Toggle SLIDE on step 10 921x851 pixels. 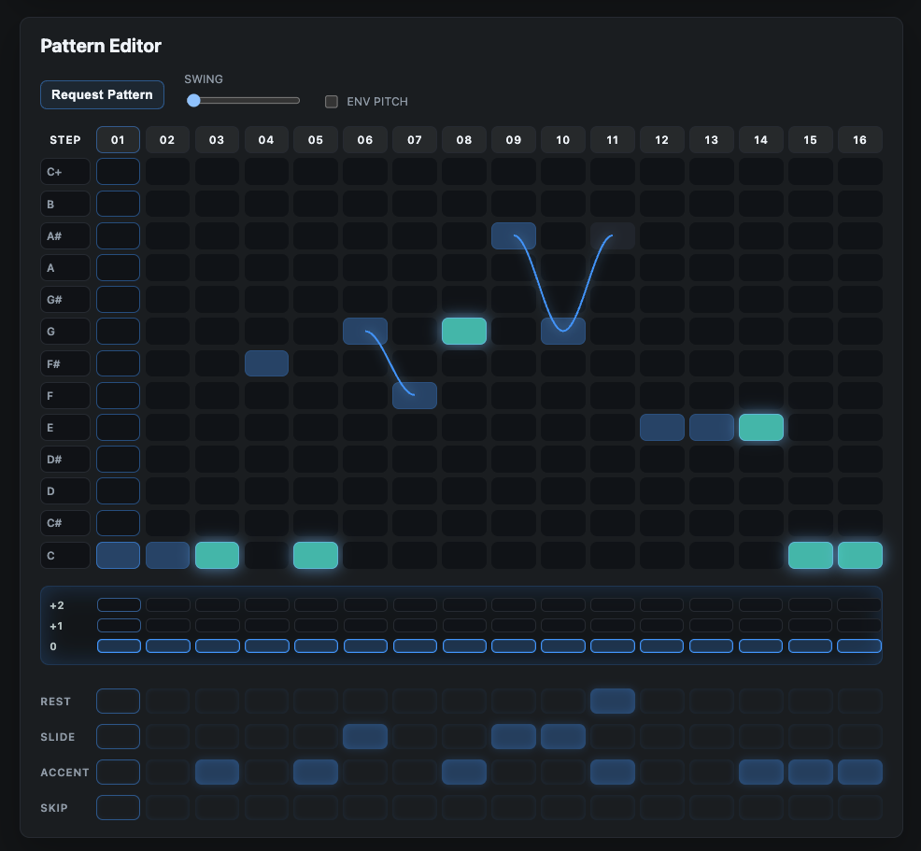(563, 736)
